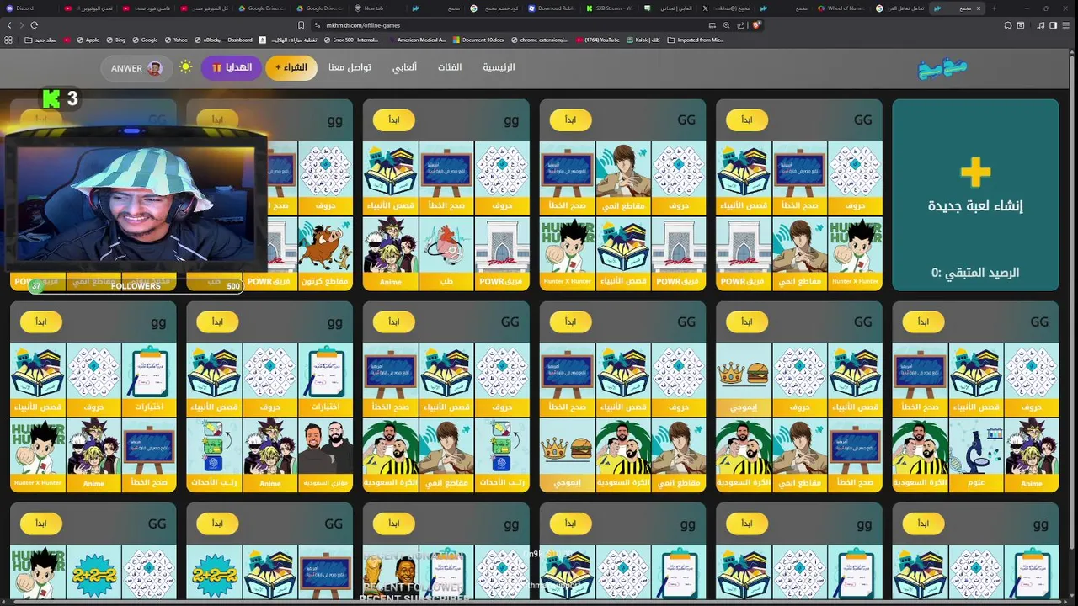Go to تواصل معنا page
This screenshot has width=1078, height=606.
[x=350, y=67]
